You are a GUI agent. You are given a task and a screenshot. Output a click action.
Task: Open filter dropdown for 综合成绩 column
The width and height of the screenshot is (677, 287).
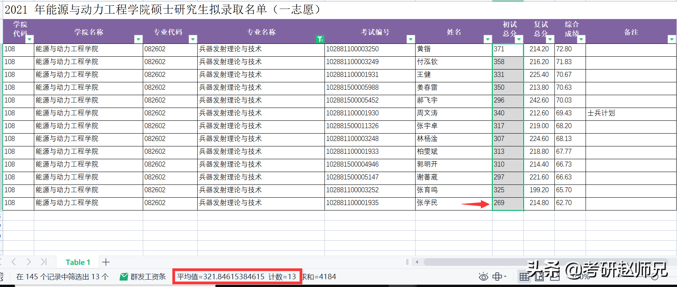581,39
